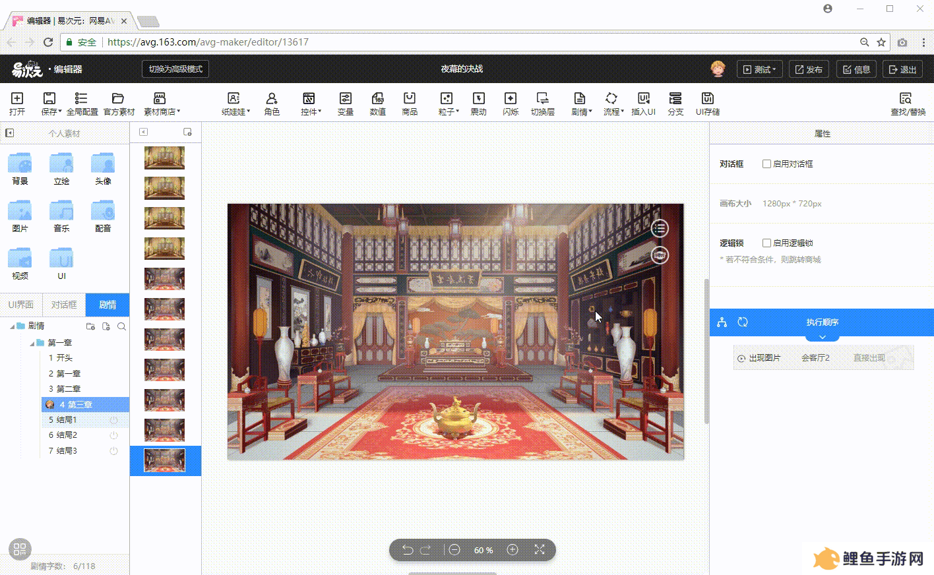Zoom in canvas with plus icon

pos(513,550)
